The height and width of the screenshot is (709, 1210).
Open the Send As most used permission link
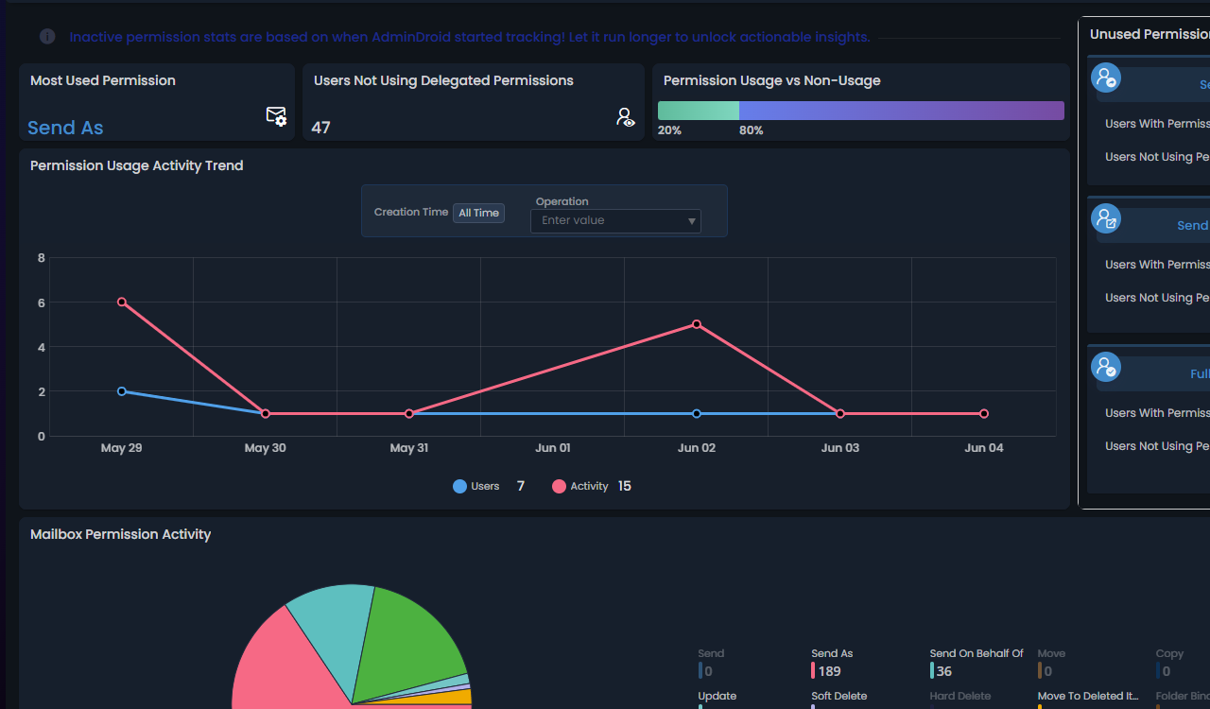65,128
